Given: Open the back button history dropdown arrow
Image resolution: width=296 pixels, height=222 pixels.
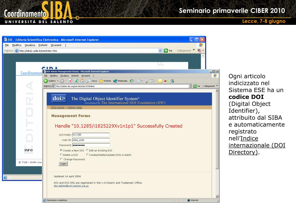Looking at the screenshot, I should [x=58, y=81].
